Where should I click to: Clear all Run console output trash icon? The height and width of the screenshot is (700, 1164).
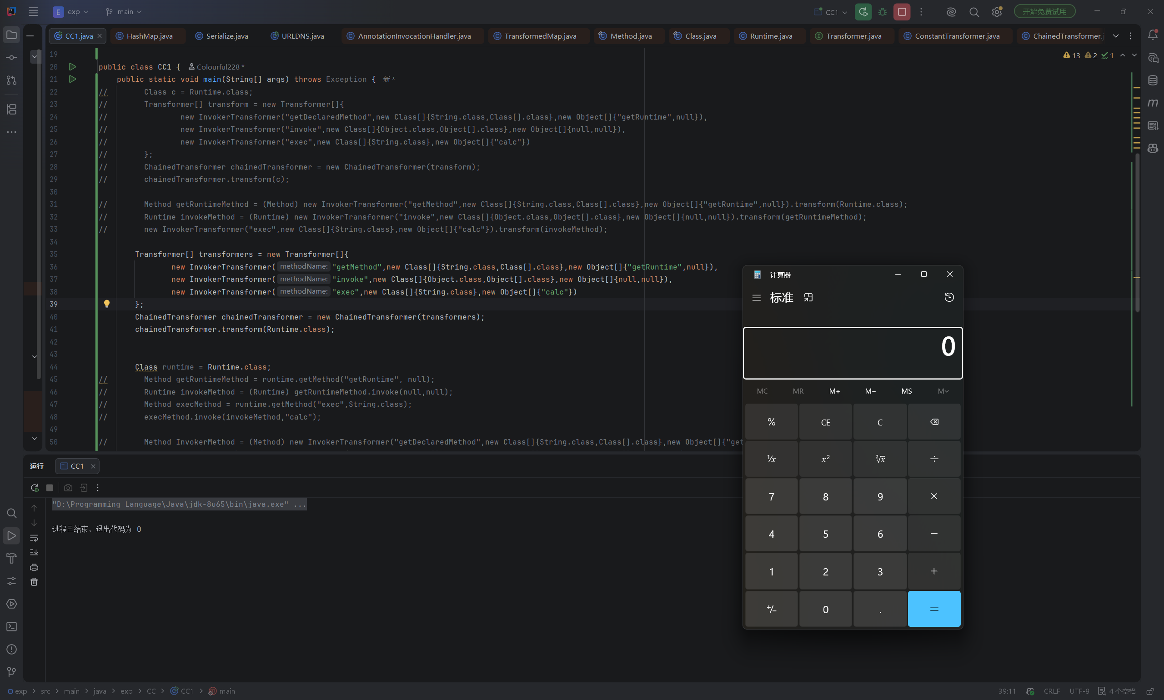coord(34,582)
